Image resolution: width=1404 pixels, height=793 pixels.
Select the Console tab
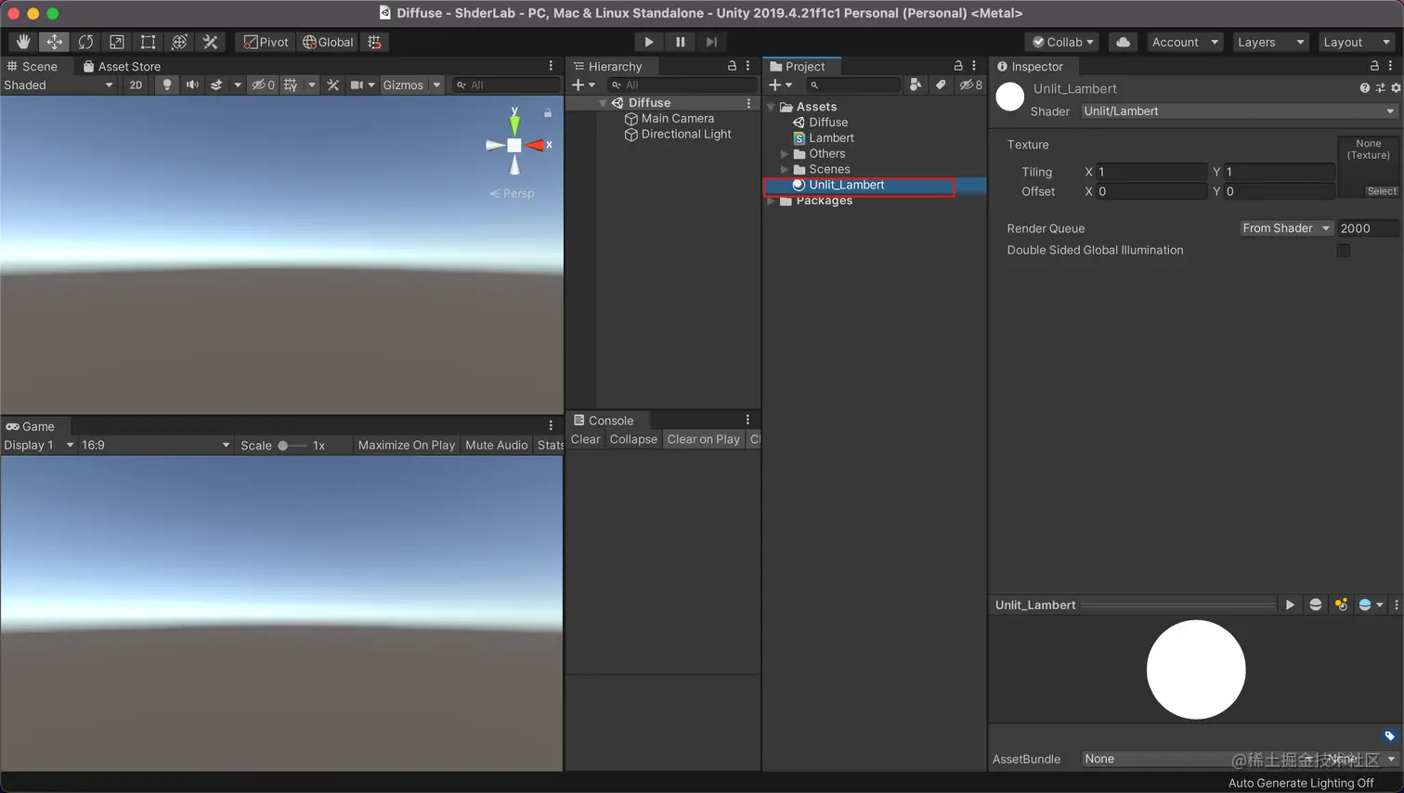tap(604, 420)
